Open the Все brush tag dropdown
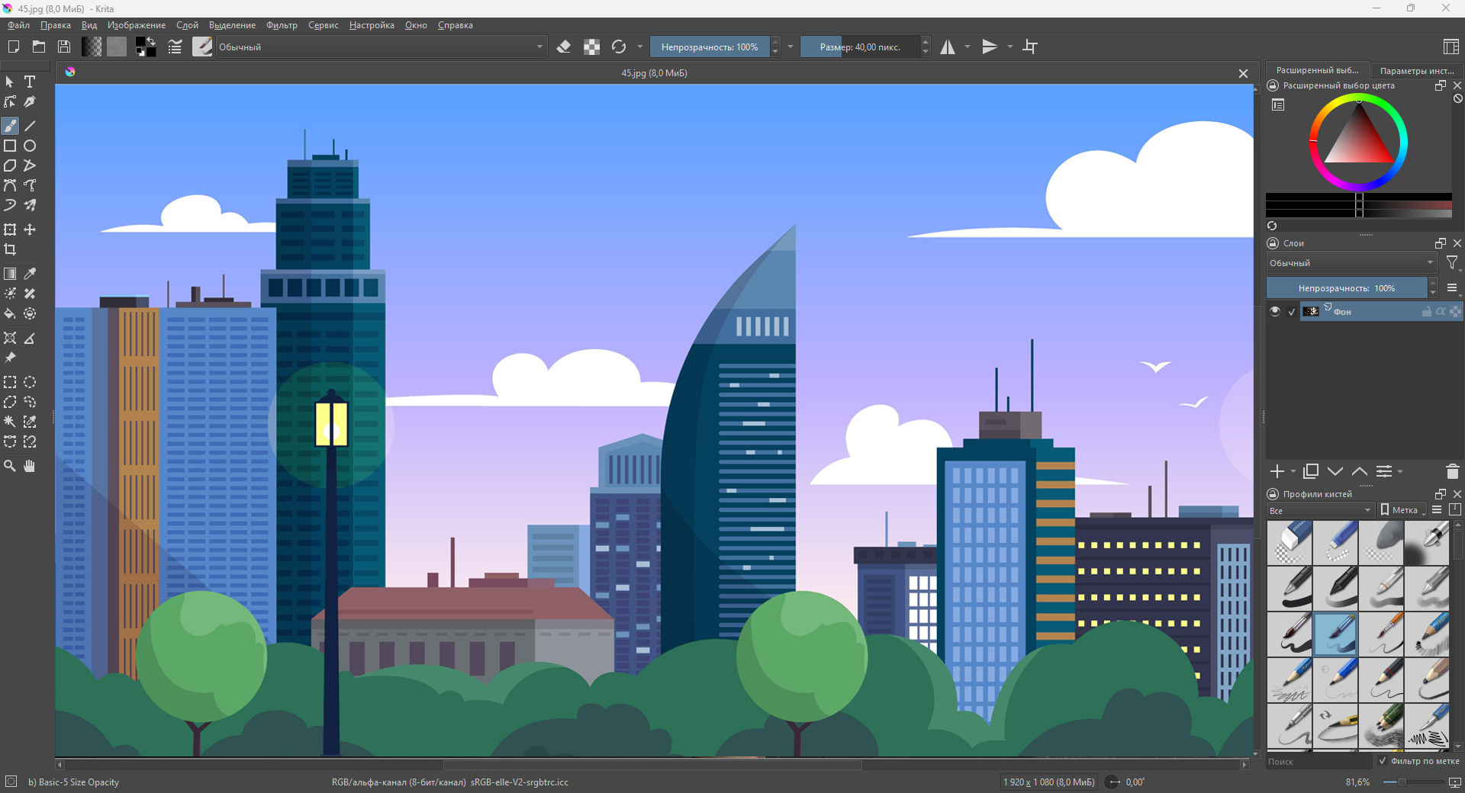 (1320, 510)
